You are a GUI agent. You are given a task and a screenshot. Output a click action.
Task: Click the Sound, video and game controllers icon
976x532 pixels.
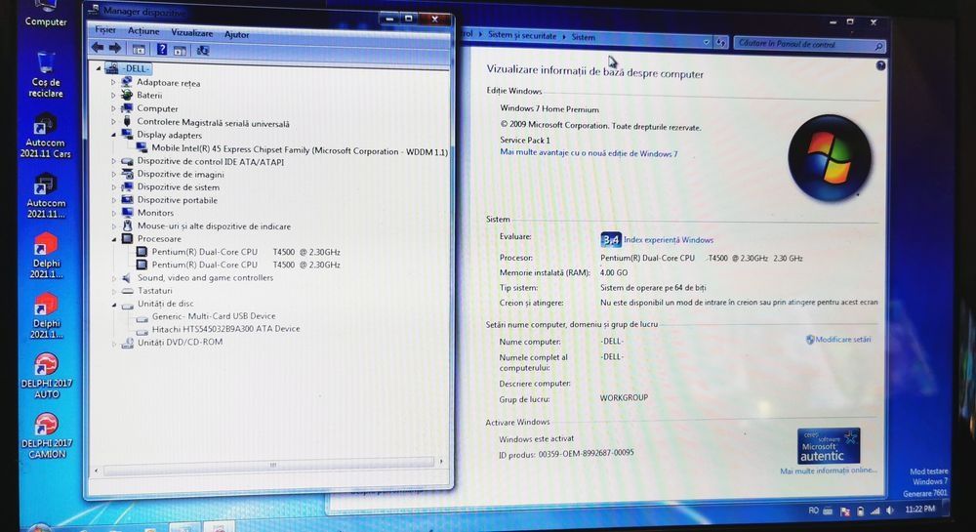(127, 277)
